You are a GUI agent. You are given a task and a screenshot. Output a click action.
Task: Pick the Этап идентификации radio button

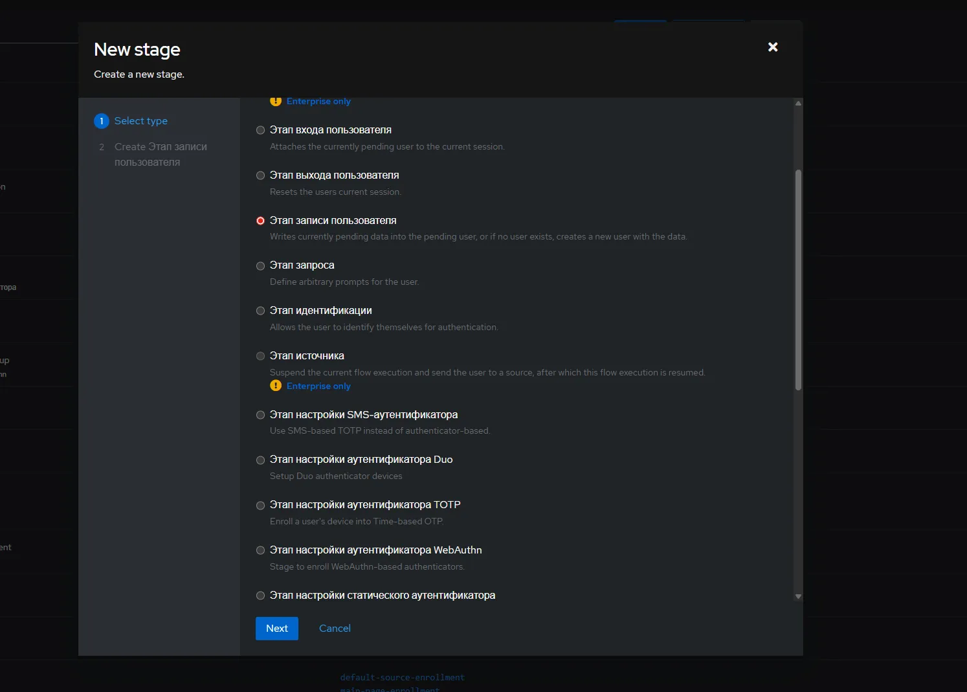pyautogui.click(x=260, y=311)
